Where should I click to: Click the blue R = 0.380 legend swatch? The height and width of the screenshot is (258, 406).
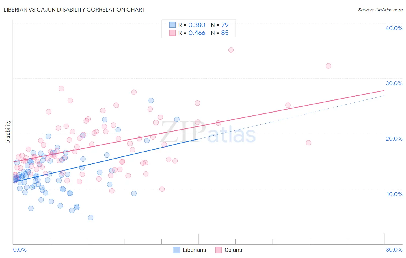tap(172, 25)
